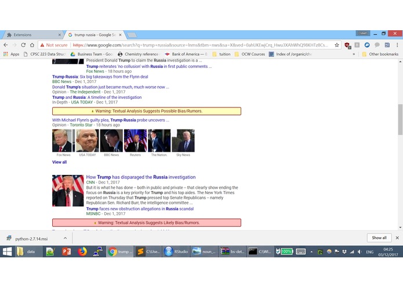Open the home page via house icon

32,45
